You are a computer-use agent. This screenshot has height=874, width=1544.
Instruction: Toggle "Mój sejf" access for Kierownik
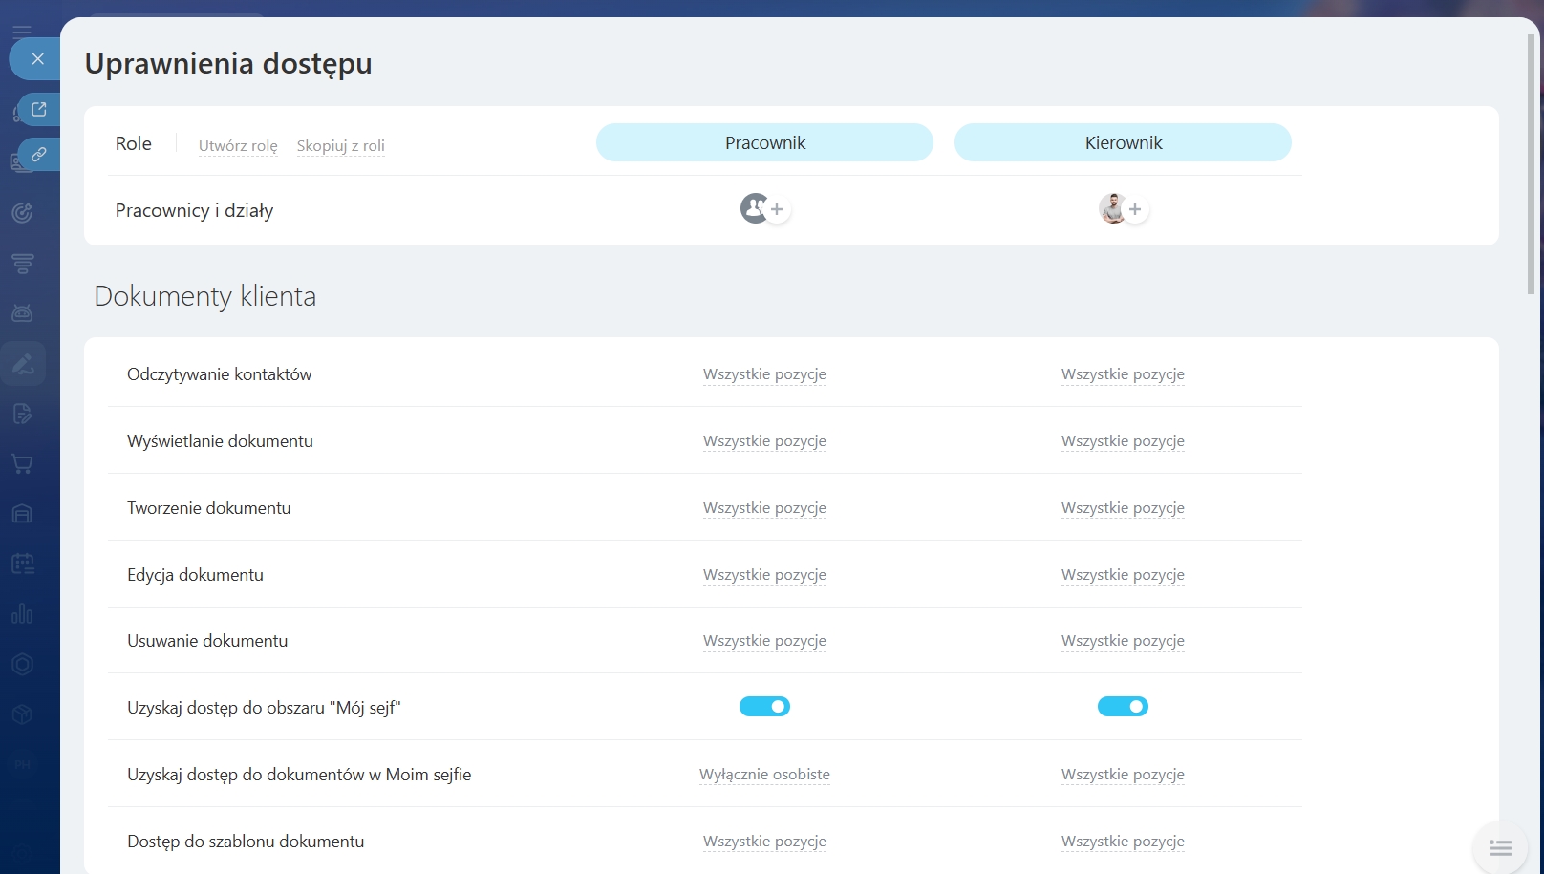coord(1123,707)
